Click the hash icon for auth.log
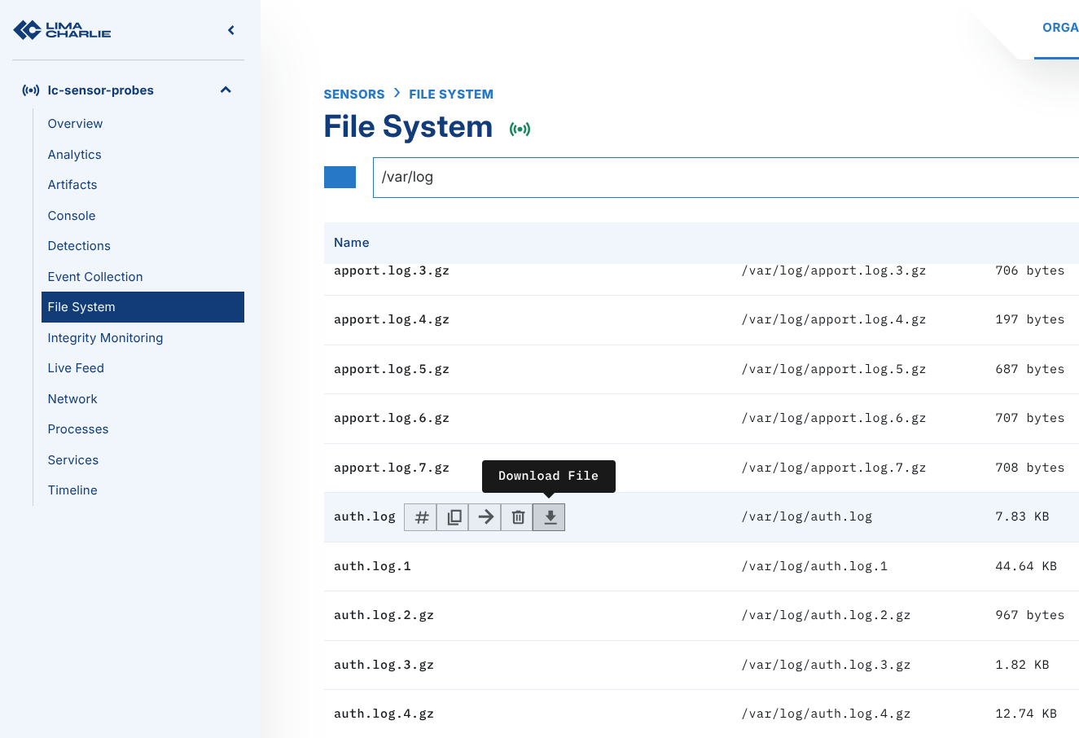Image resolution: width=1079 pixels, height=738 pixels. coord(421,517)
